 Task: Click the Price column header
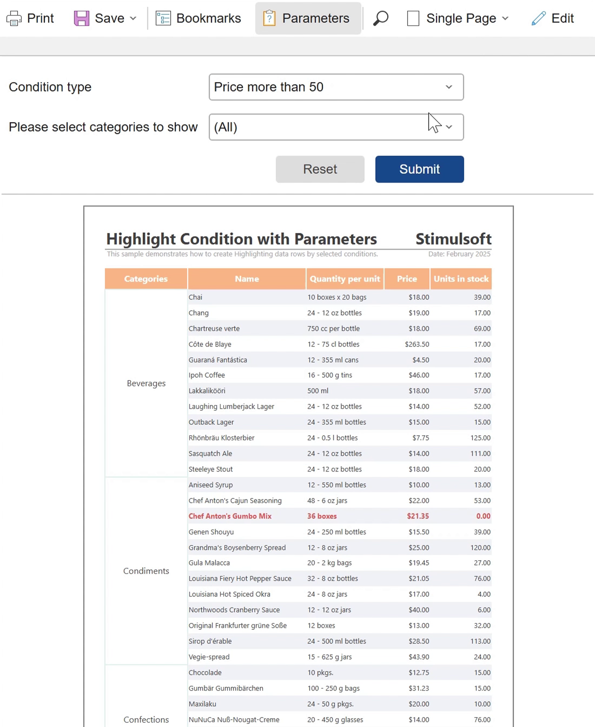407,279
